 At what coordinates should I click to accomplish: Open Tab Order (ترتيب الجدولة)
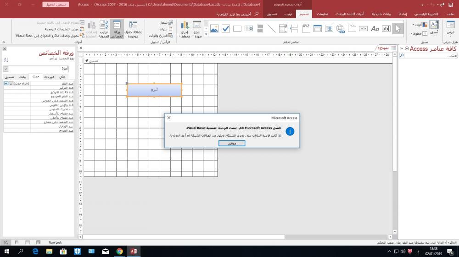(x=104, y=29)
